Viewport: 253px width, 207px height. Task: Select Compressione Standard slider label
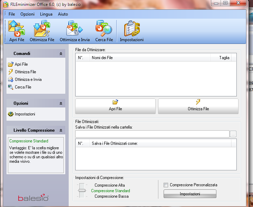click(x=110, y=191)
